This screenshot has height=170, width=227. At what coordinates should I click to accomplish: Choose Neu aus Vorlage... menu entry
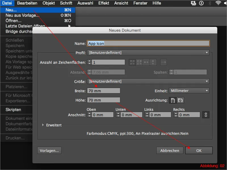pyautogui.click(x=38, y=15)
